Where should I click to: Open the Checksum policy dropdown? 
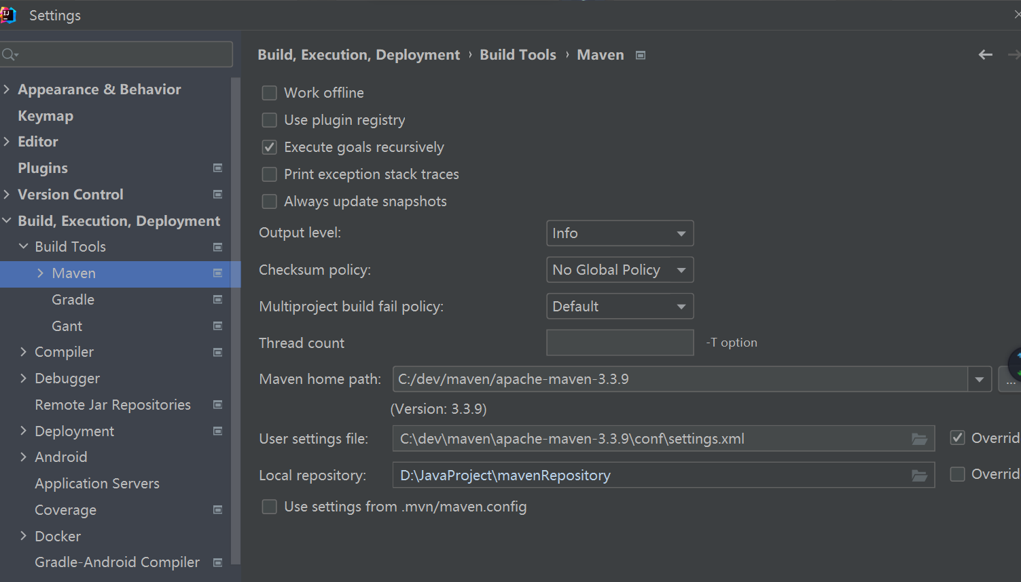620,270
